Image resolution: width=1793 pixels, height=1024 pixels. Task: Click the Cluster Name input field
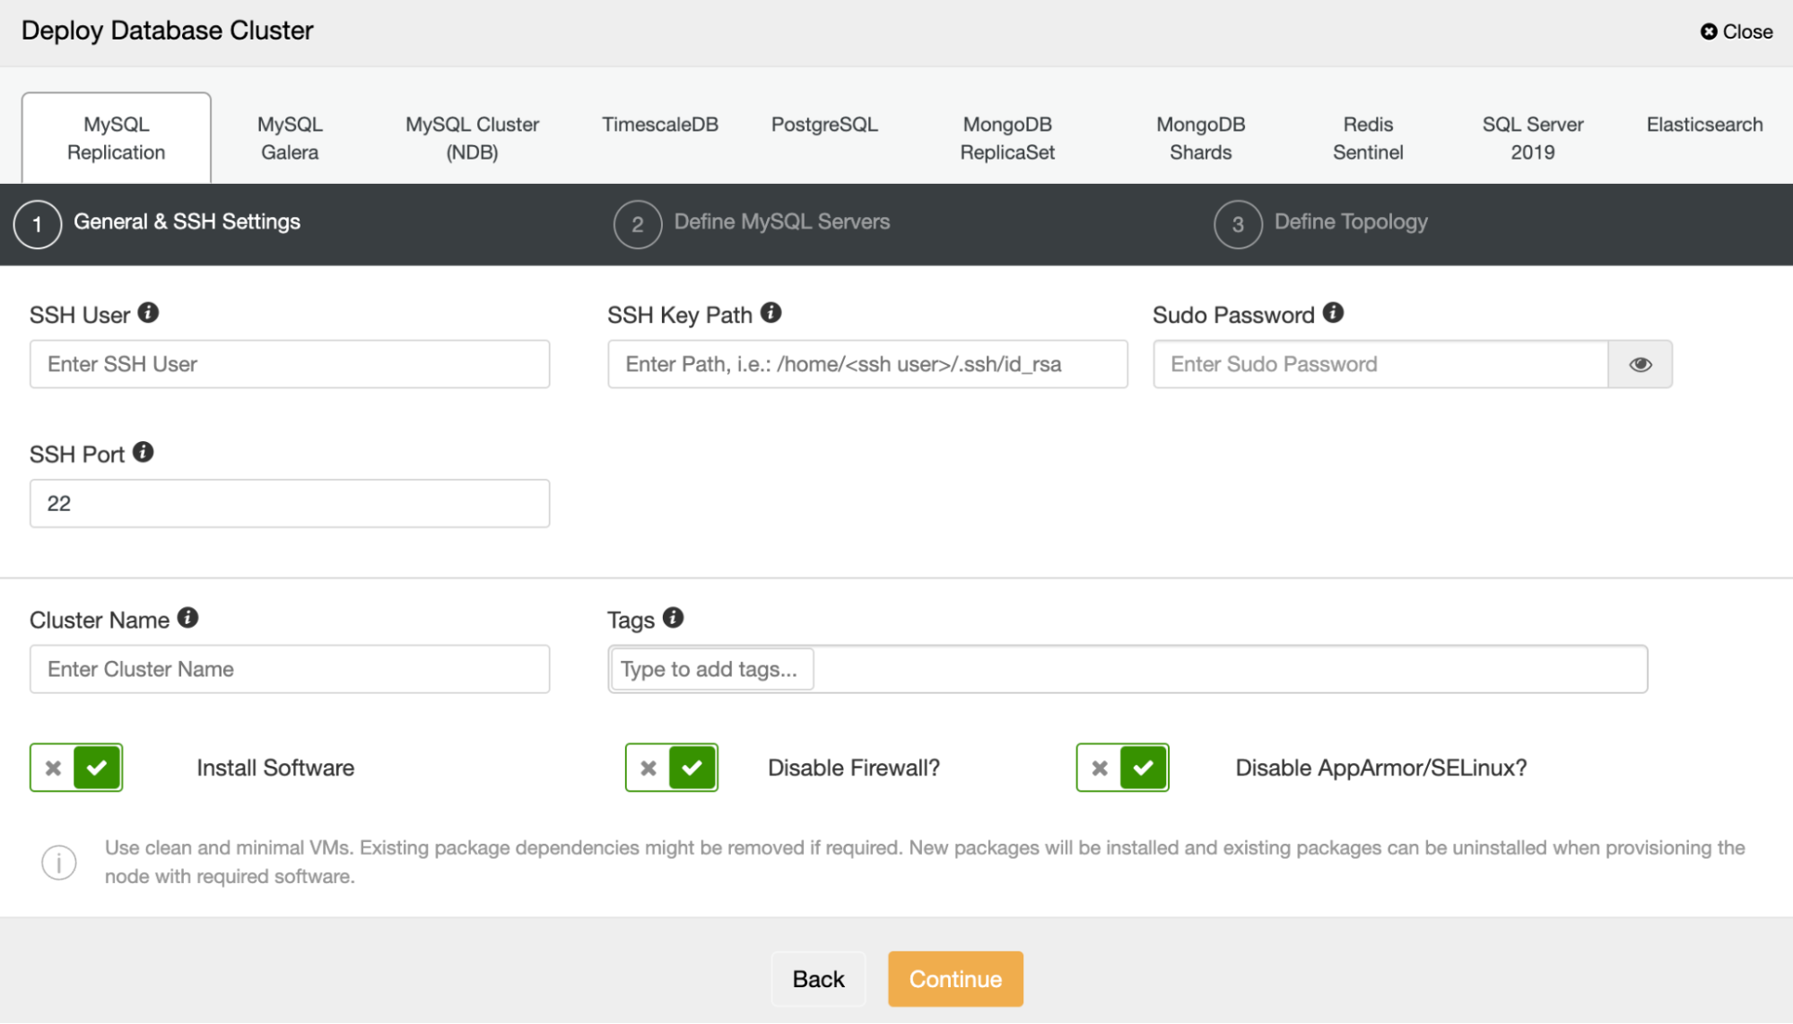click(x=290, y=669)
